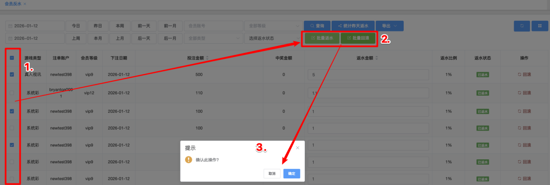Screen dimensions: 550x185
Task: Close the 提示 dialog with the X
Action: pos(297,148)
